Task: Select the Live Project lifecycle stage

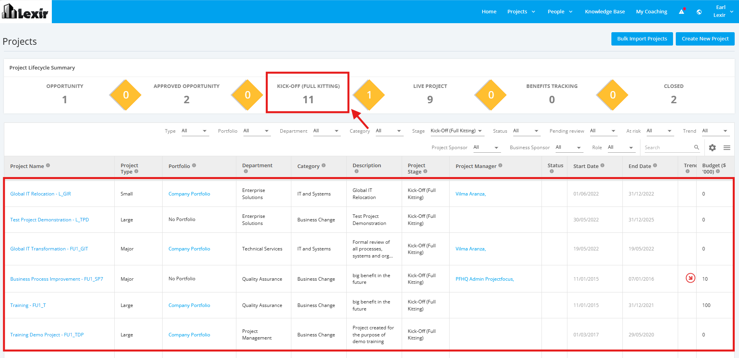Action: (x=430, y=95)
